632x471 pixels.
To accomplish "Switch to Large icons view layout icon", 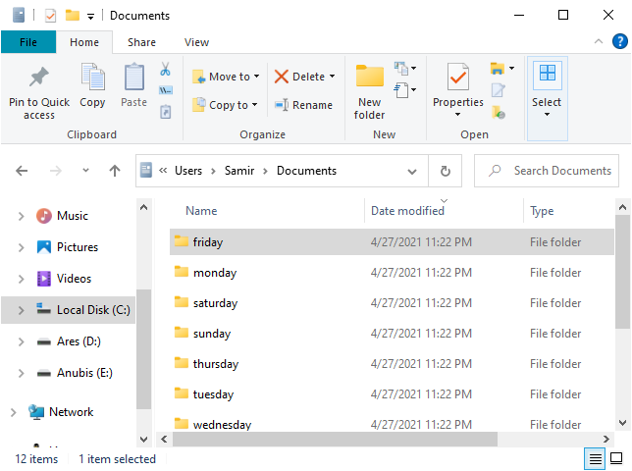I will [616, 458].
